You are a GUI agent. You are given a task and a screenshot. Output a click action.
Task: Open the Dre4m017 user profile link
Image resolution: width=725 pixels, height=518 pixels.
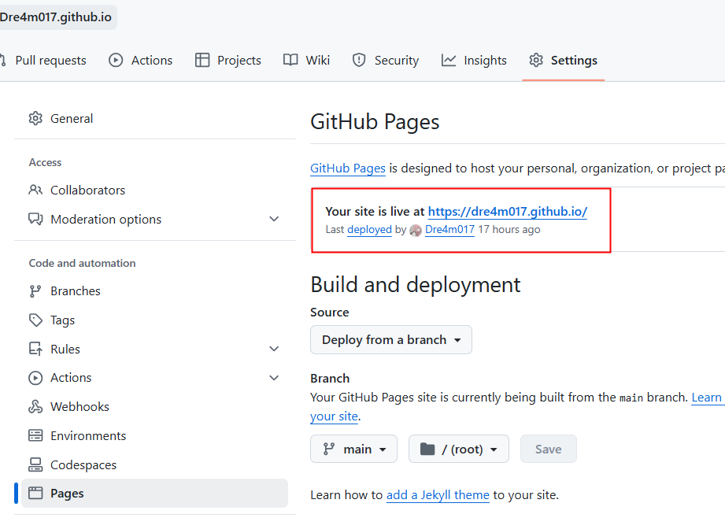pyautogui.click(x=449, y=229)
